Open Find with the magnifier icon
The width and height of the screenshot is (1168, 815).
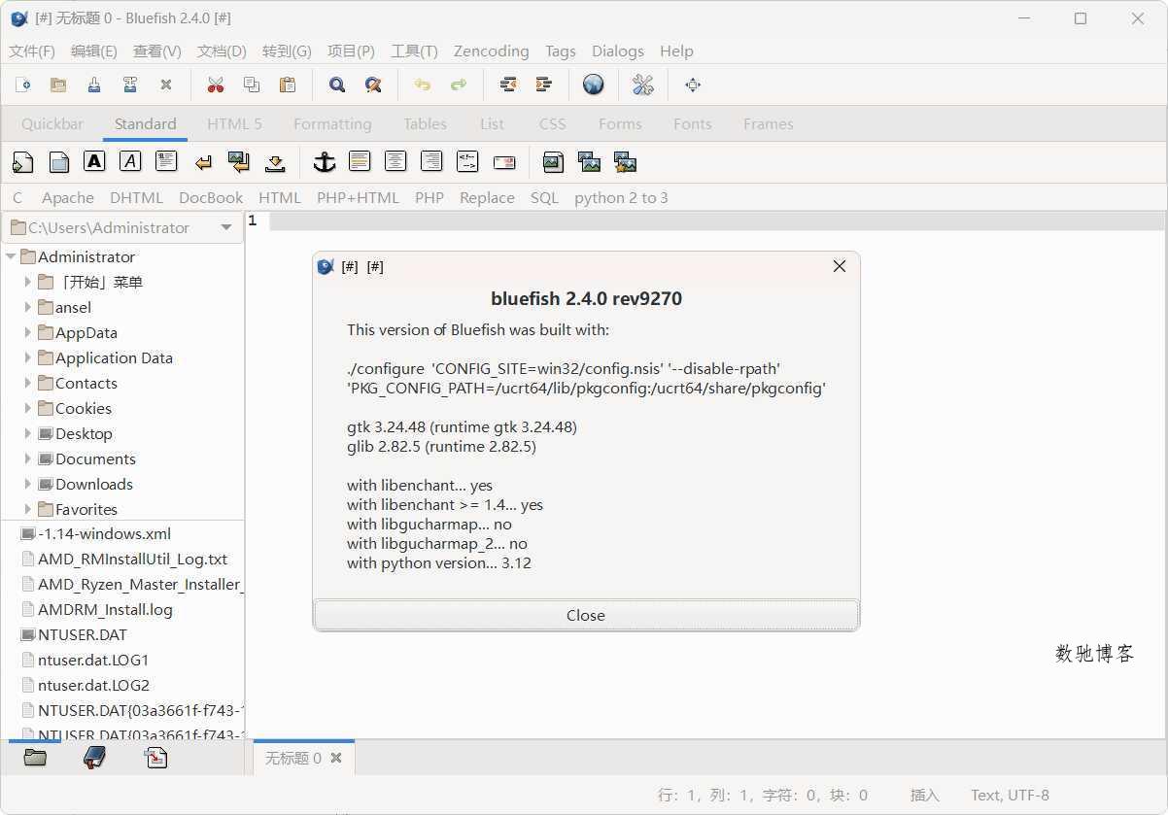pos(337,85)
